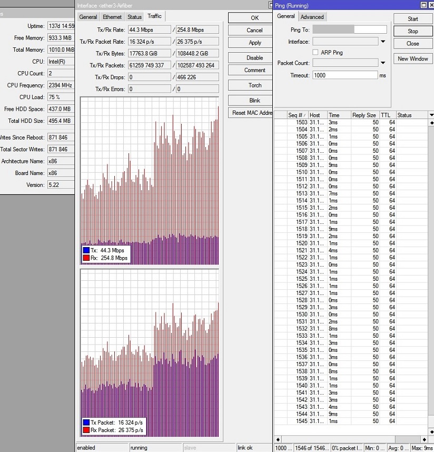Click the 'link ok' status bar entry
Screen dimensions: 434x452
click(254, 448)
